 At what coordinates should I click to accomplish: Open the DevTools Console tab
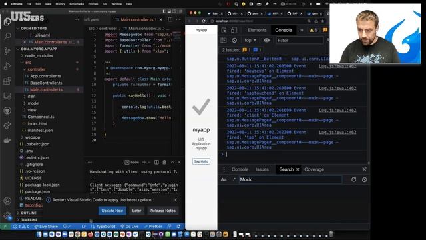point(284,30)
